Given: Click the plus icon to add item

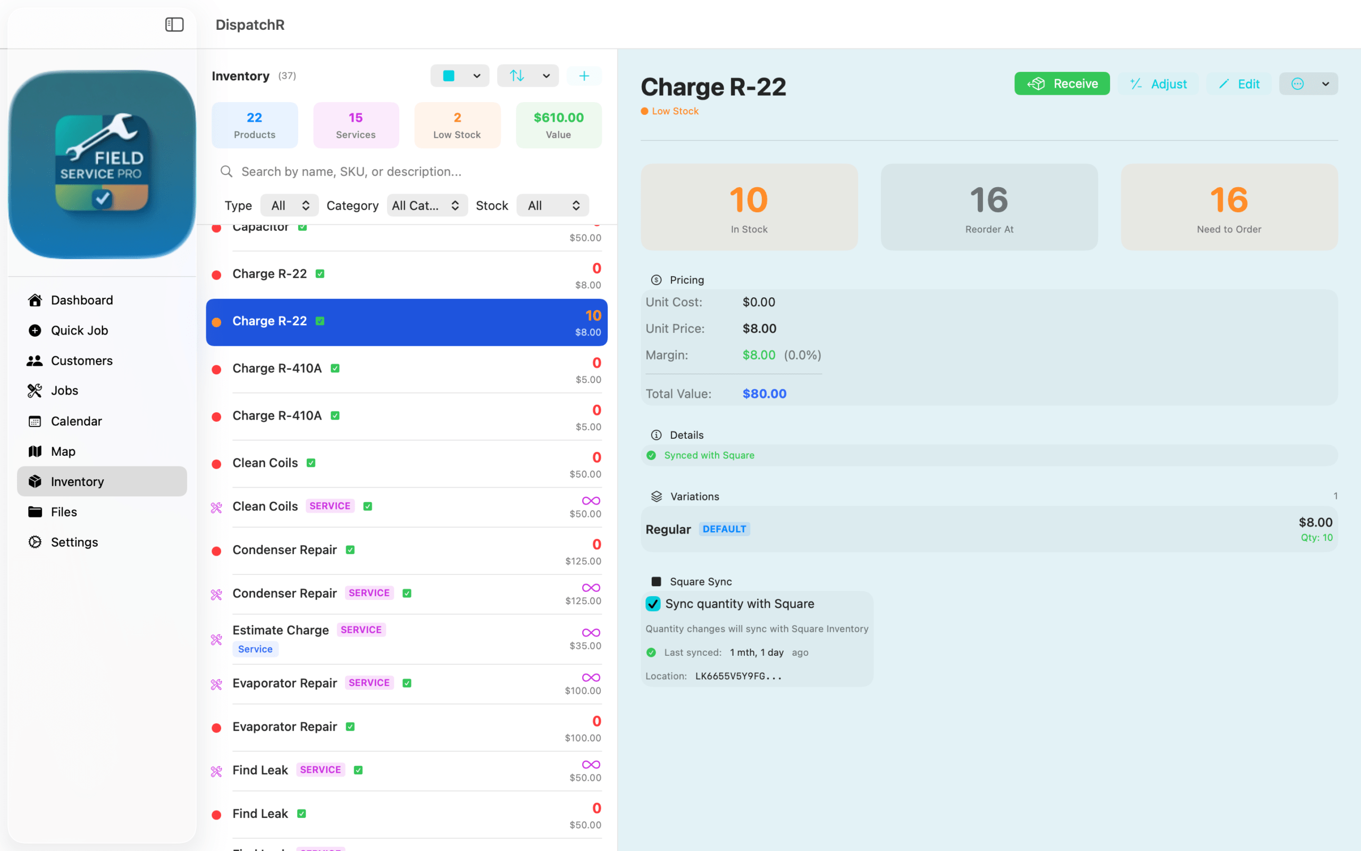Looking at the screenshot, I should [584, 76].
